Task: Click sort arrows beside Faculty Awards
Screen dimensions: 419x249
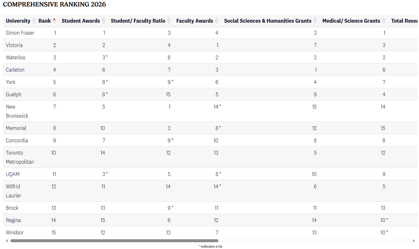Action: [x=217, y=21]
